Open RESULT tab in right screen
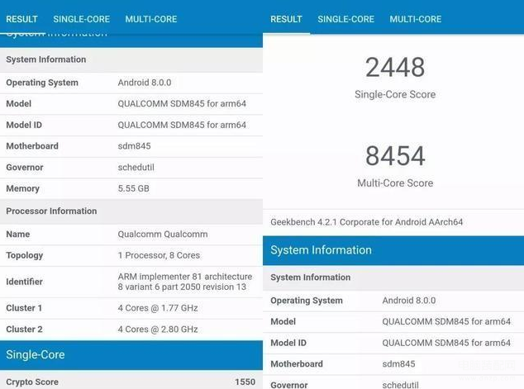The width and height of the screenshot is (524, 389). click(287, 19)
